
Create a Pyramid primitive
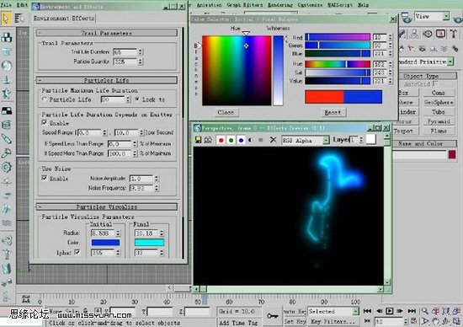pos(439,121)
